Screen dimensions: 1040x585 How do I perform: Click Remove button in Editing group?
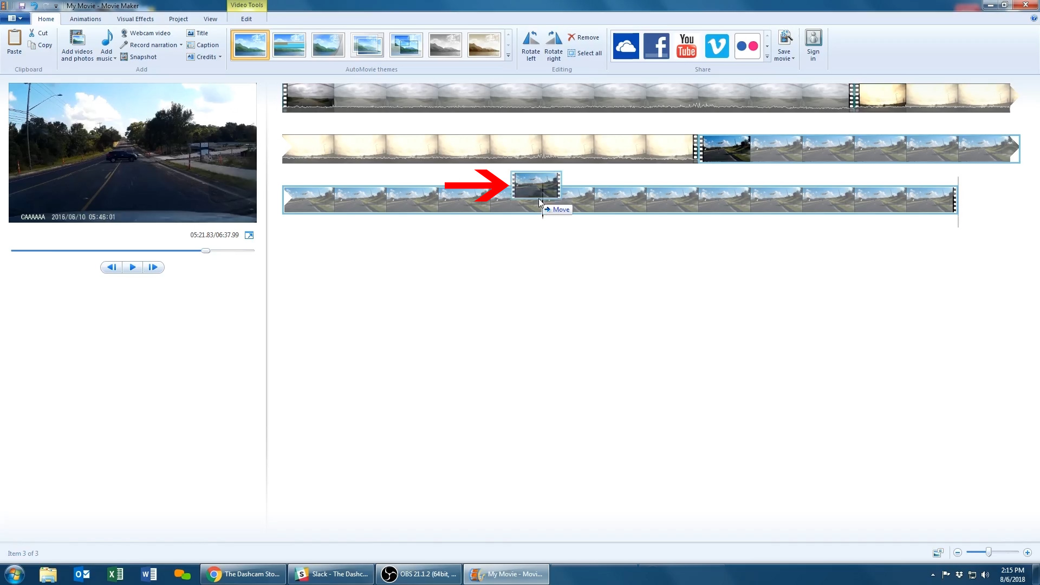click(583, 37)
